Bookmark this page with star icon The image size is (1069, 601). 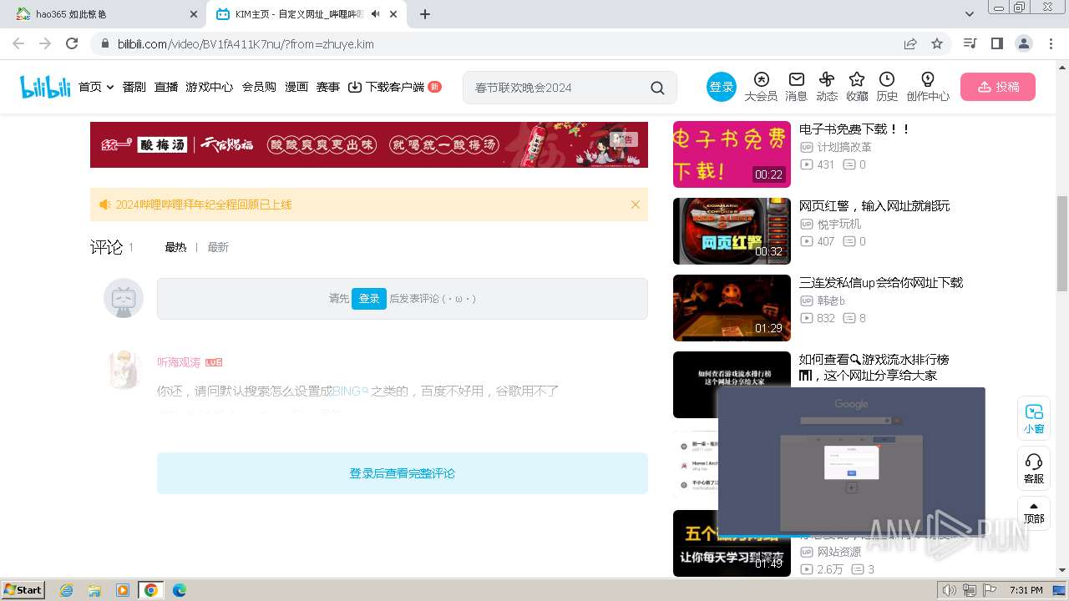click(937, 43)
